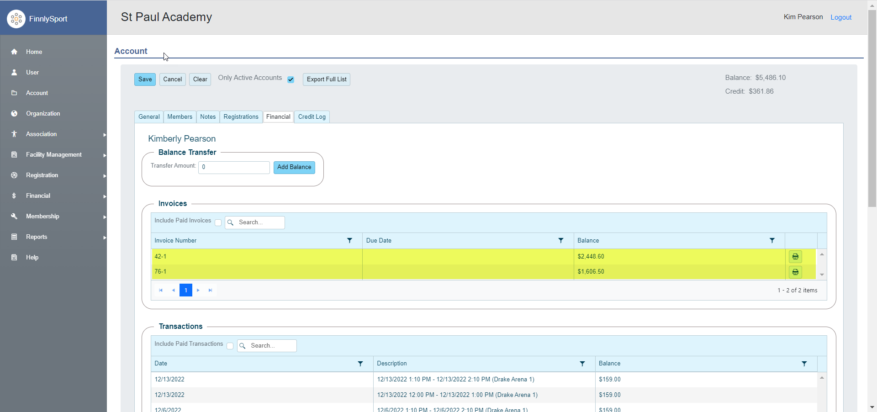Screen dimensions: 877x412
Task: Print invoice 76-1 using printer icon
Action: tap(795, 272)
